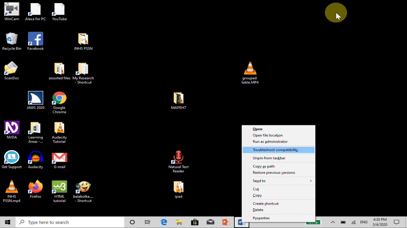The width and height of the screenshot is (407, 228).
Task: Select the Firefox desktop icon
Action: tap(35, 189)
